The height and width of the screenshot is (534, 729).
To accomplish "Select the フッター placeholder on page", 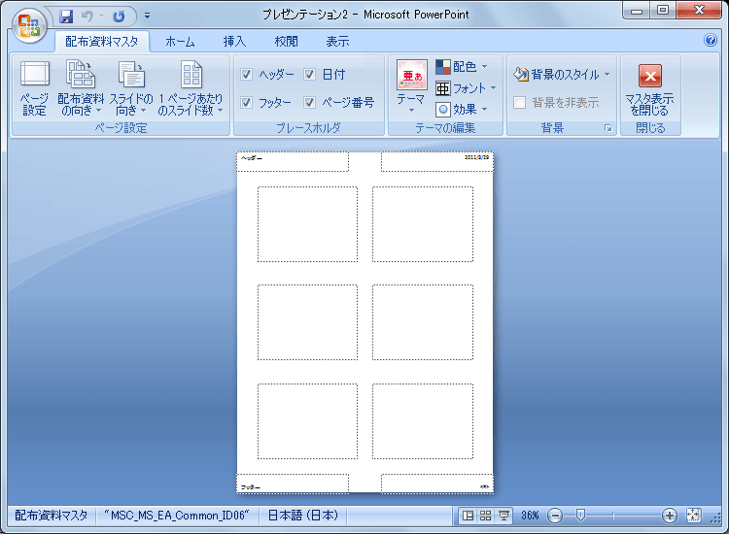I will point(293,484).
